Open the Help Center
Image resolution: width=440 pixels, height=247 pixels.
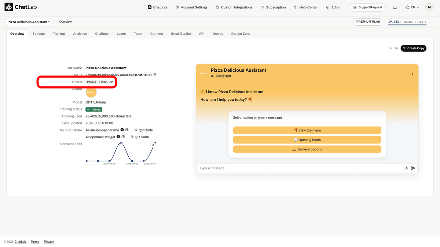[x=306, y=7]
